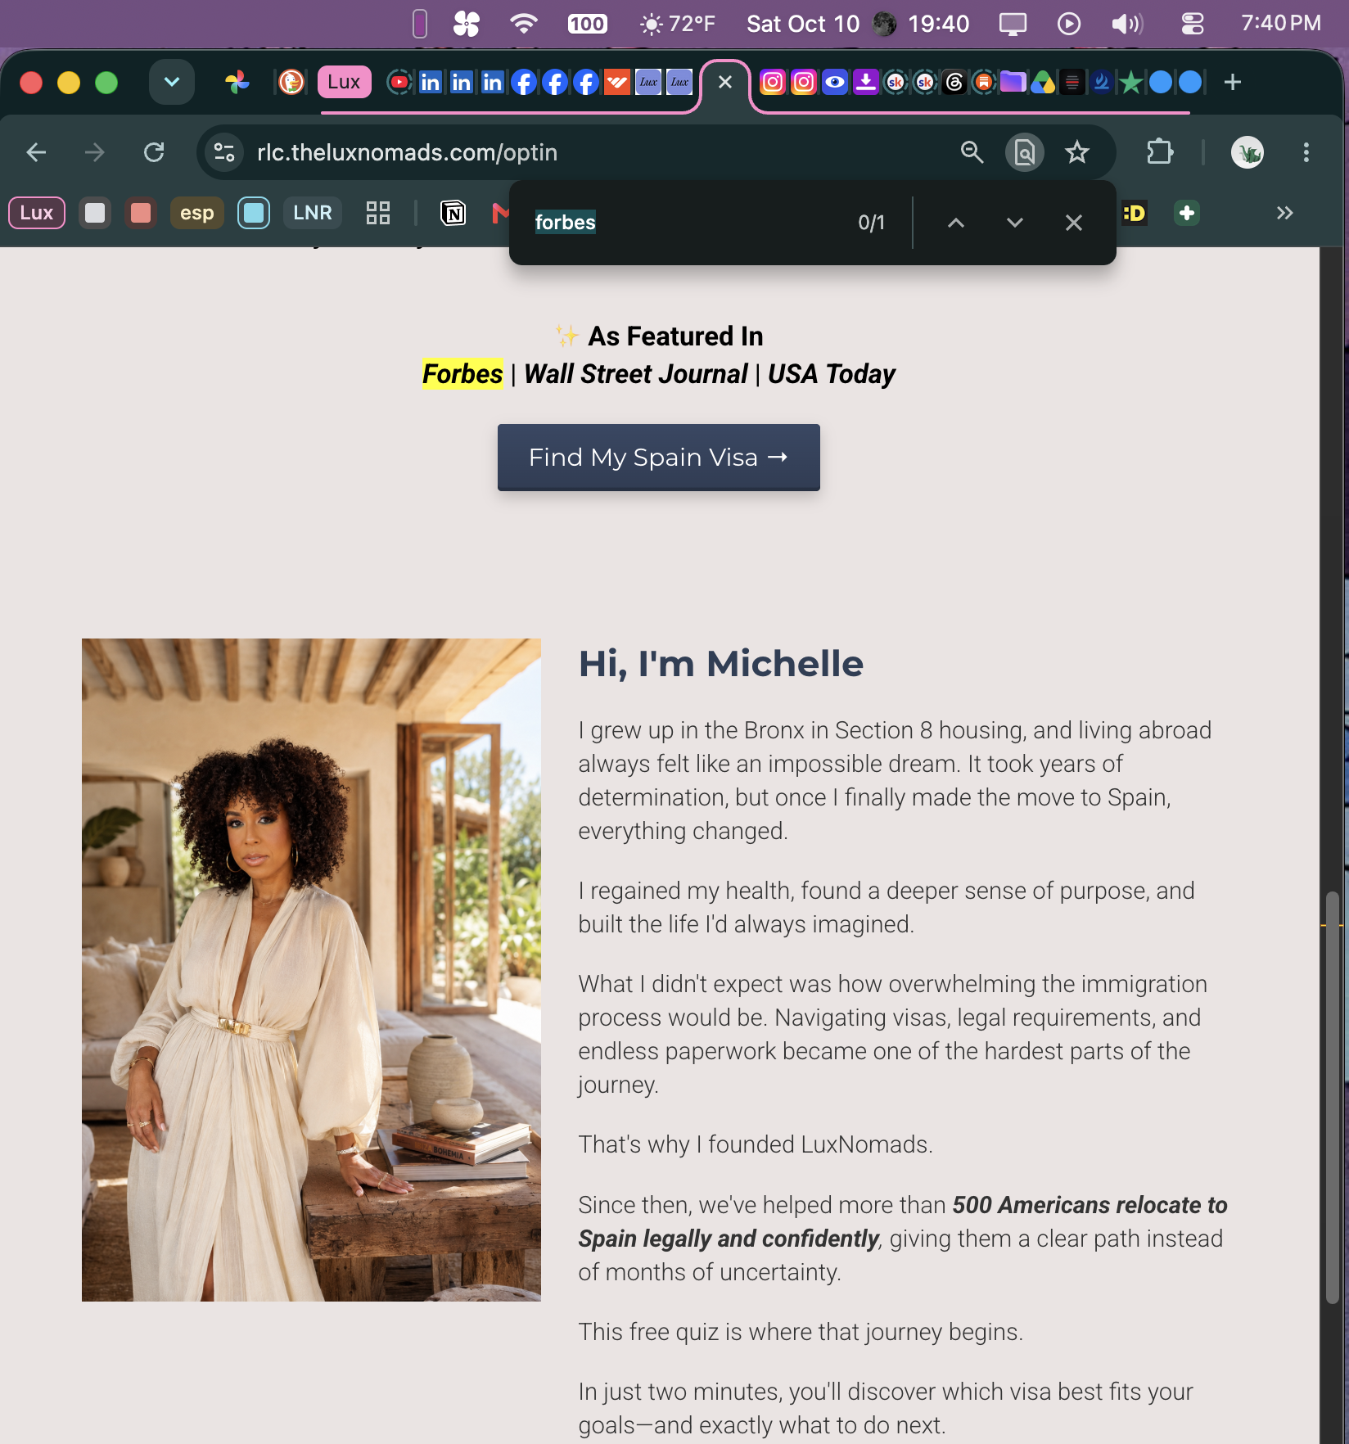This screenshot has width=1349, height=1444.
Task: Click the Find My Spain Visa button
Action: point(659,457)
